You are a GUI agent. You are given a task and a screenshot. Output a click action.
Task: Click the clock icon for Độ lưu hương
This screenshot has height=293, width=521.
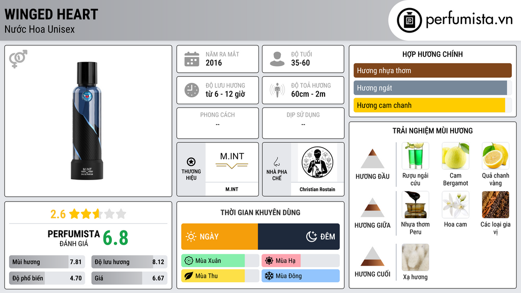tap(192, 90)
